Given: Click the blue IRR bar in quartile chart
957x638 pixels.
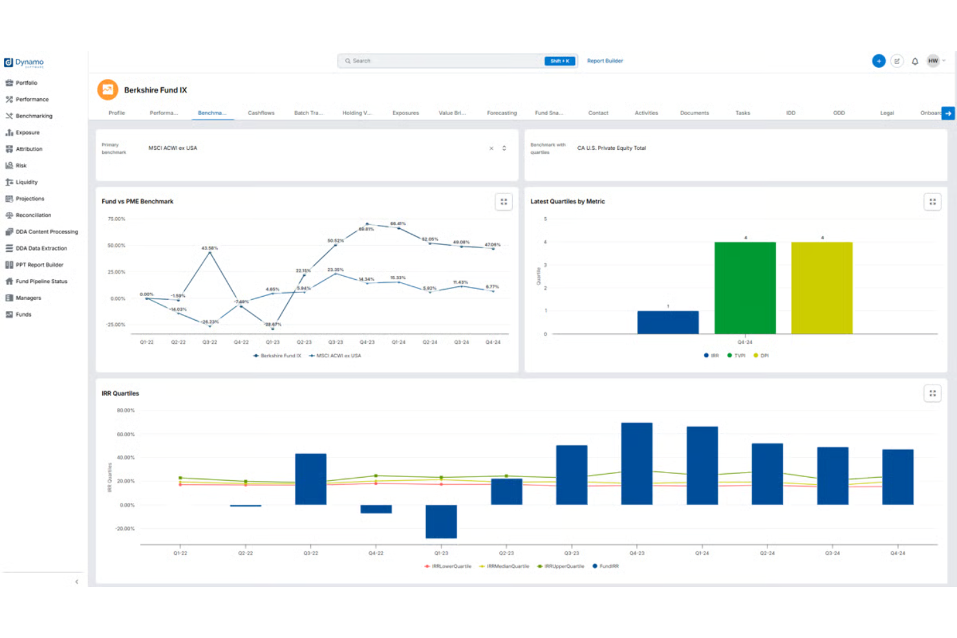Looking at the screenshot, I should [x=668, y=323].
